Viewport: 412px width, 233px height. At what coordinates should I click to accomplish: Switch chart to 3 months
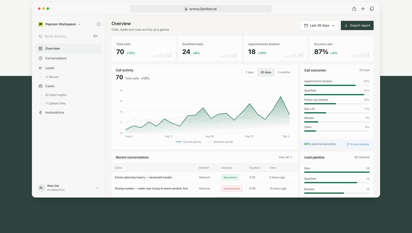(284, 72)
